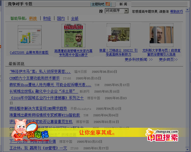This screenshot has height=152, width=191.
Task: Open the man behind bars photo thumbnail
Action: [161, 35]
